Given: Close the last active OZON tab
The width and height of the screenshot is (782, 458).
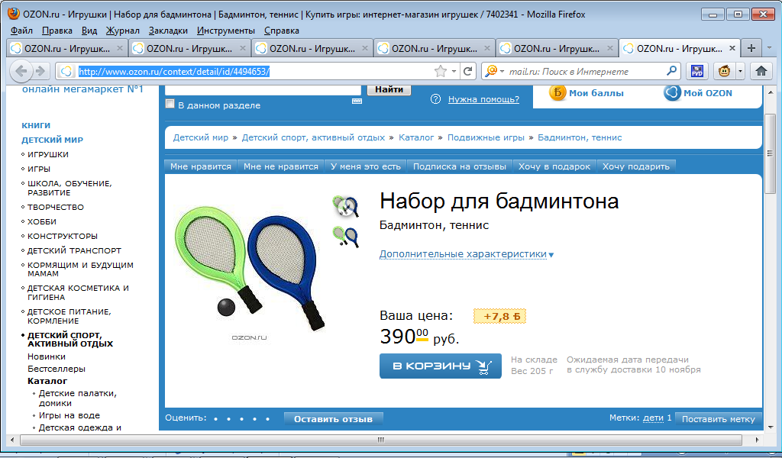Looking at the screenshot, I should pyautogui.click(x=732, y=48).
